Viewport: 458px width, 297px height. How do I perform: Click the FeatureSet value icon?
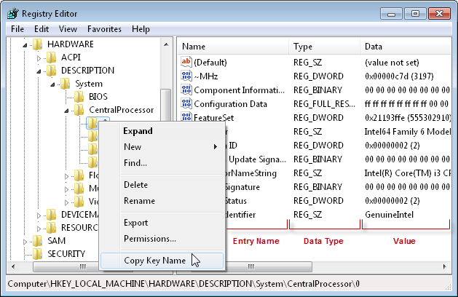pos(186,117)
